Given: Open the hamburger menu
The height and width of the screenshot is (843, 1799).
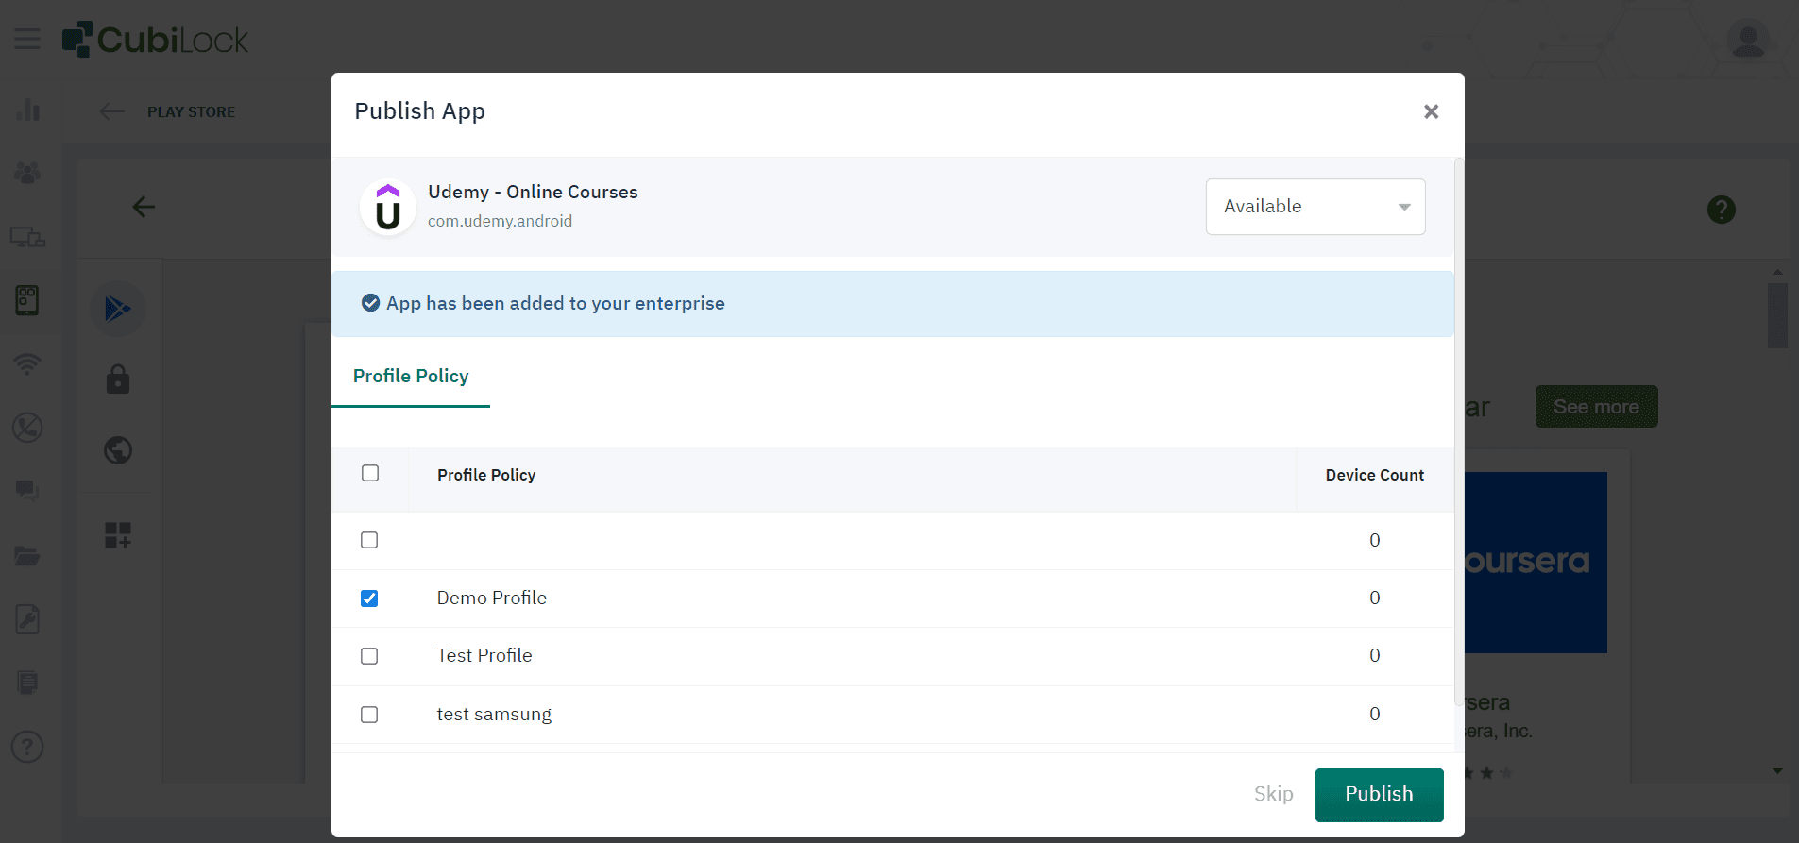Looking at the screenshot, I should 27,39.
